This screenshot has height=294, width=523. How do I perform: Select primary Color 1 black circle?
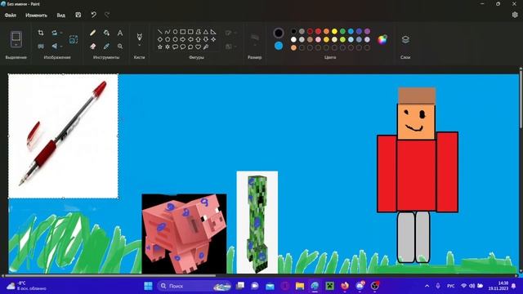tap(279, 33)
